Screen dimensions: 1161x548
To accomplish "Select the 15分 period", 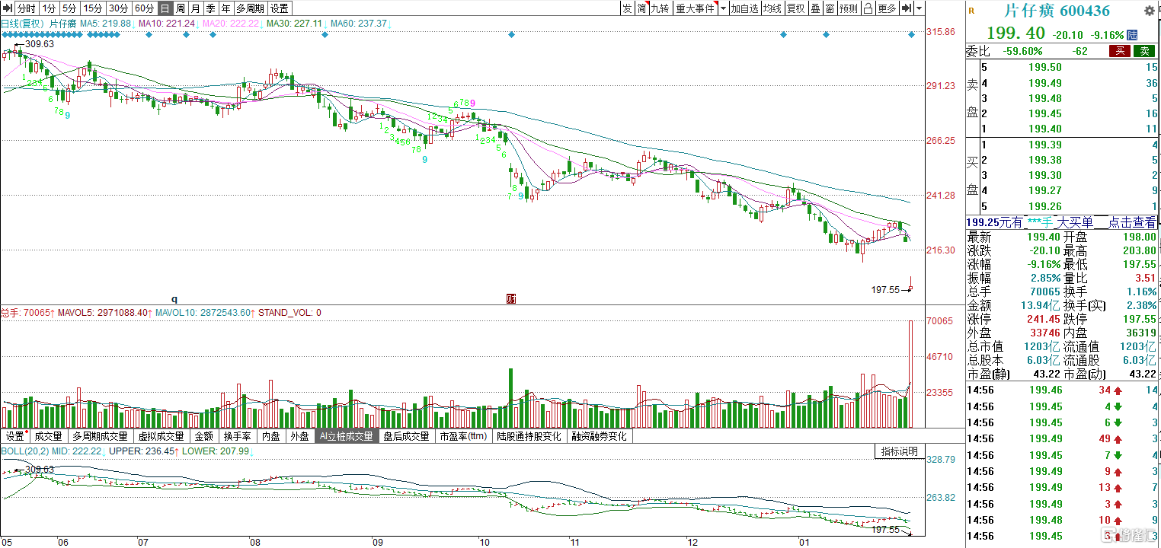I will coord(92,8).
